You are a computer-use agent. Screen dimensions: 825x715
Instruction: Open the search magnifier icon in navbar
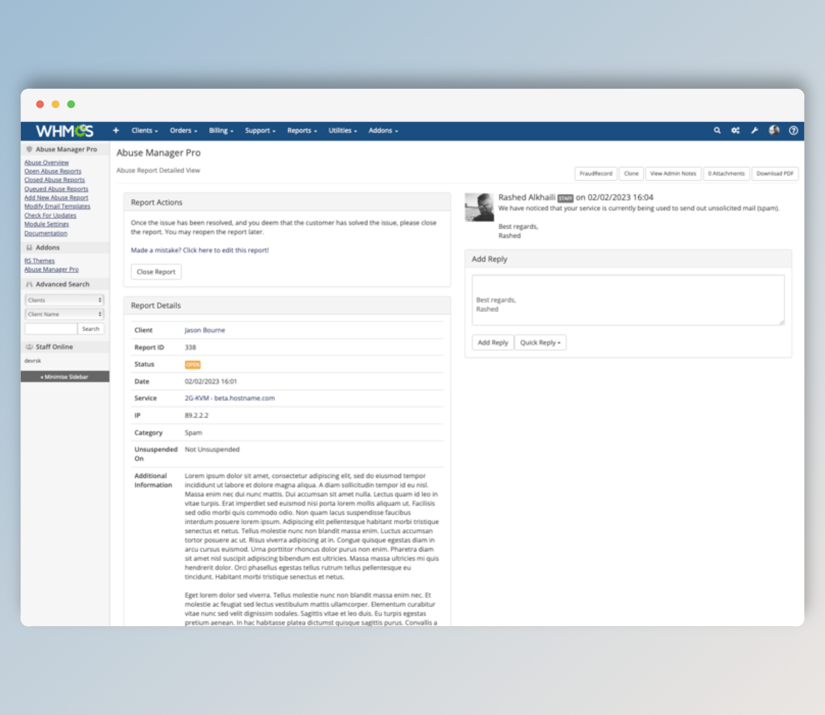tap(717, 131)
